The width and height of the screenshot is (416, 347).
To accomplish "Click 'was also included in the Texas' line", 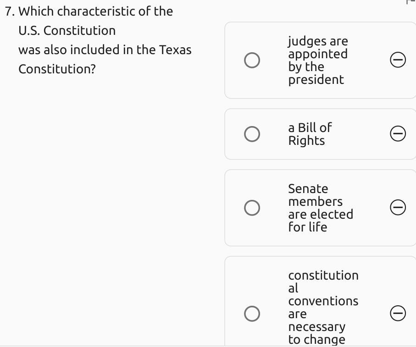I will coord(105,50).
